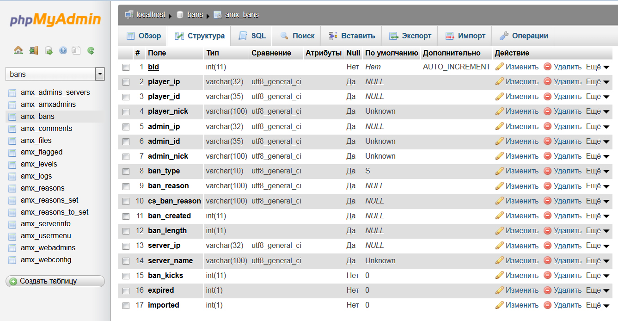Click pencil icon for ban_created row

499,216
